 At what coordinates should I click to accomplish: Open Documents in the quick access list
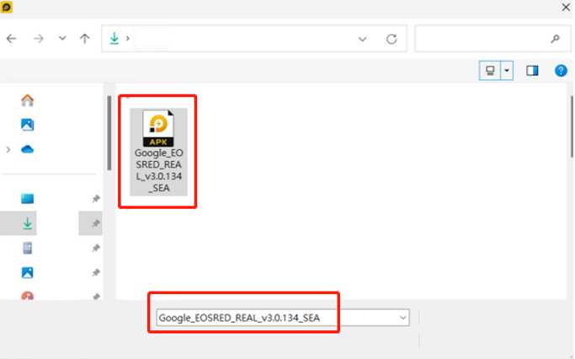28,248
